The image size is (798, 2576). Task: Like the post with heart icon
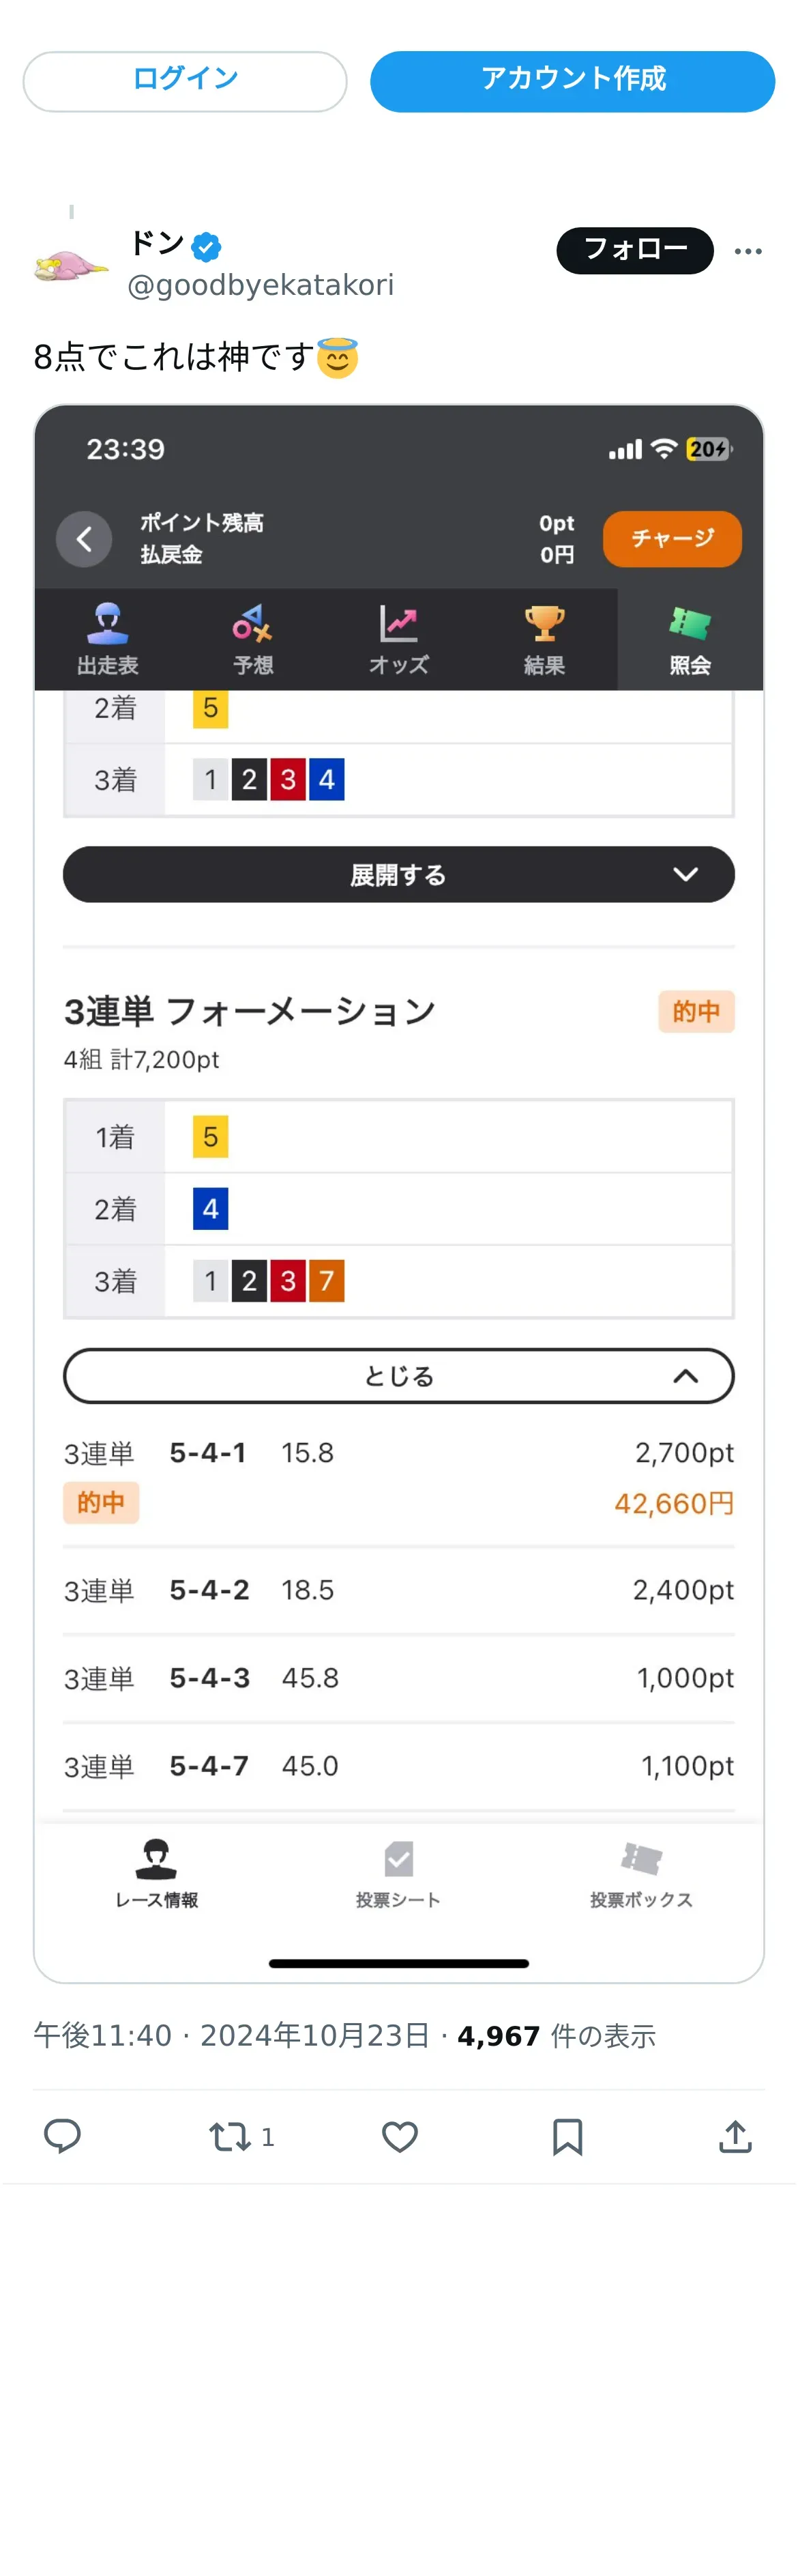400,2136
